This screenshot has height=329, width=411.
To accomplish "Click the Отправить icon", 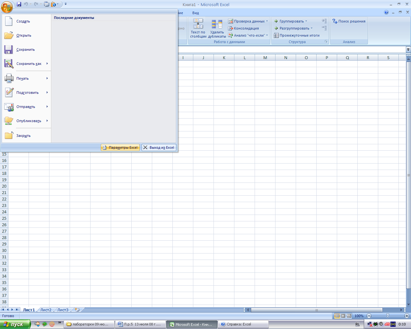I will (9, 107).
